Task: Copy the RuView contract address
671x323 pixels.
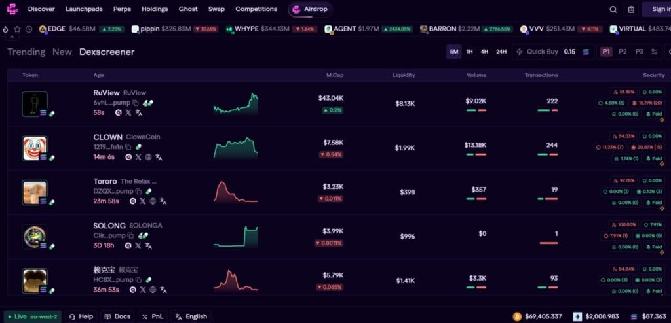Action: 136,103
